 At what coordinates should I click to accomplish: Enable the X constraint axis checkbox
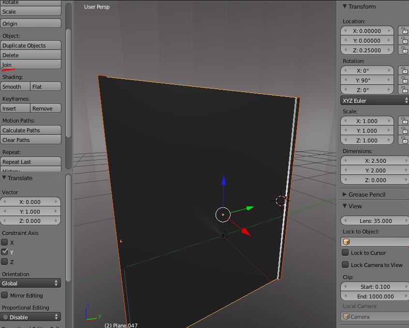4,242
